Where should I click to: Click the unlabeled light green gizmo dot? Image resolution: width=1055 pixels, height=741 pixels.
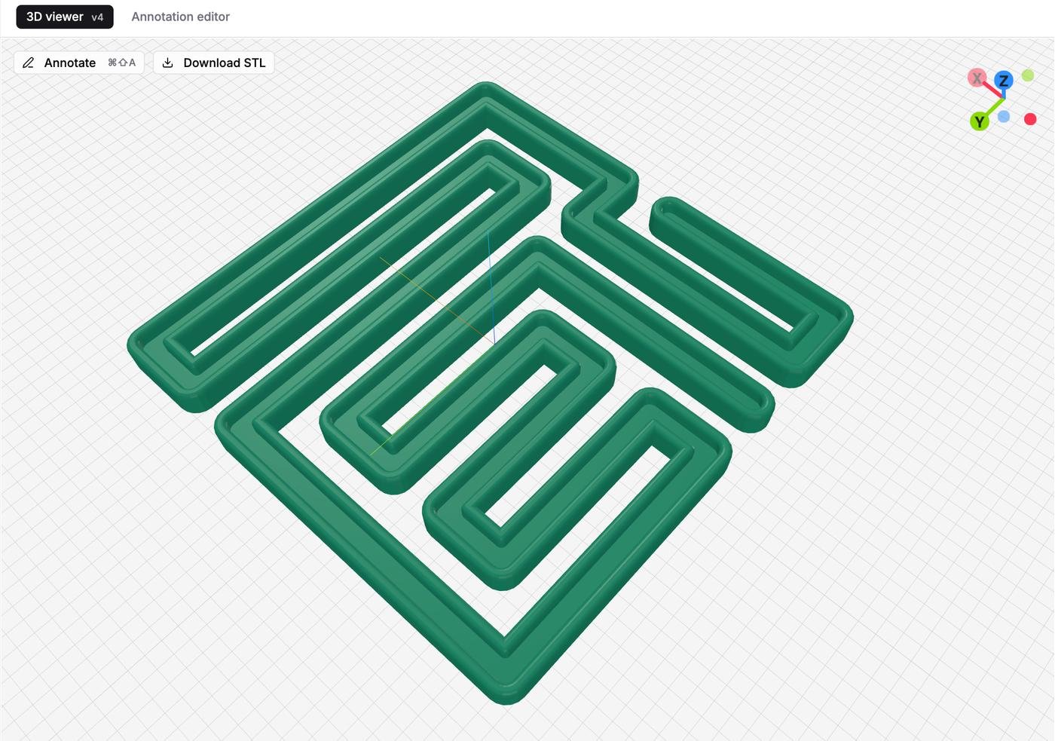click(1028, 75)
